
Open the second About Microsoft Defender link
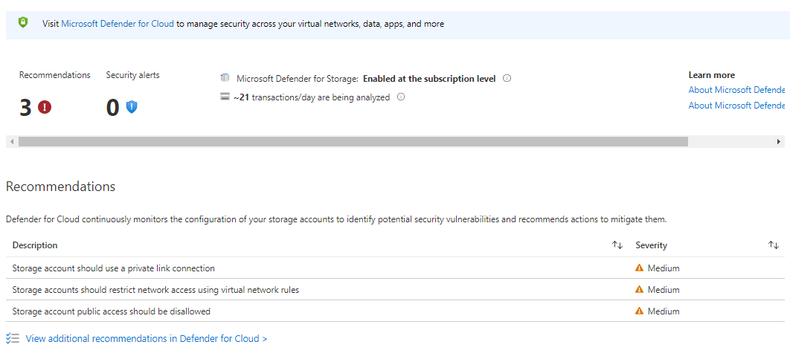tap(736, 106)
